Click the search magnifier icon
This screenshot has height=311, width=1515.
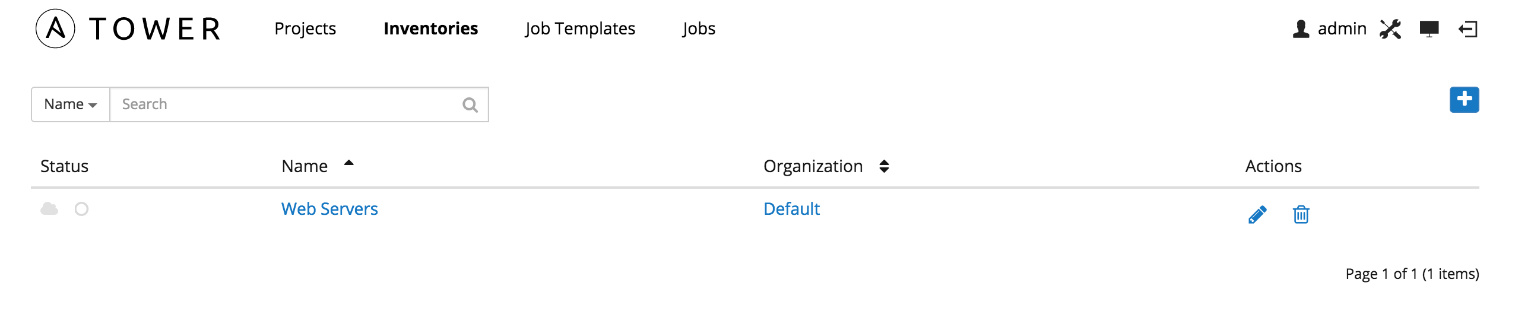pos(470,105)
